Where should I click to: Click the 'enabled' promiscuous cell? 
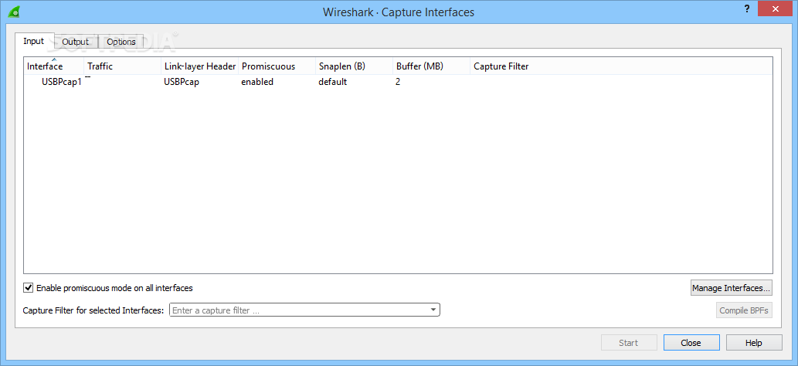pyautogui.click(x=257, y=81)
